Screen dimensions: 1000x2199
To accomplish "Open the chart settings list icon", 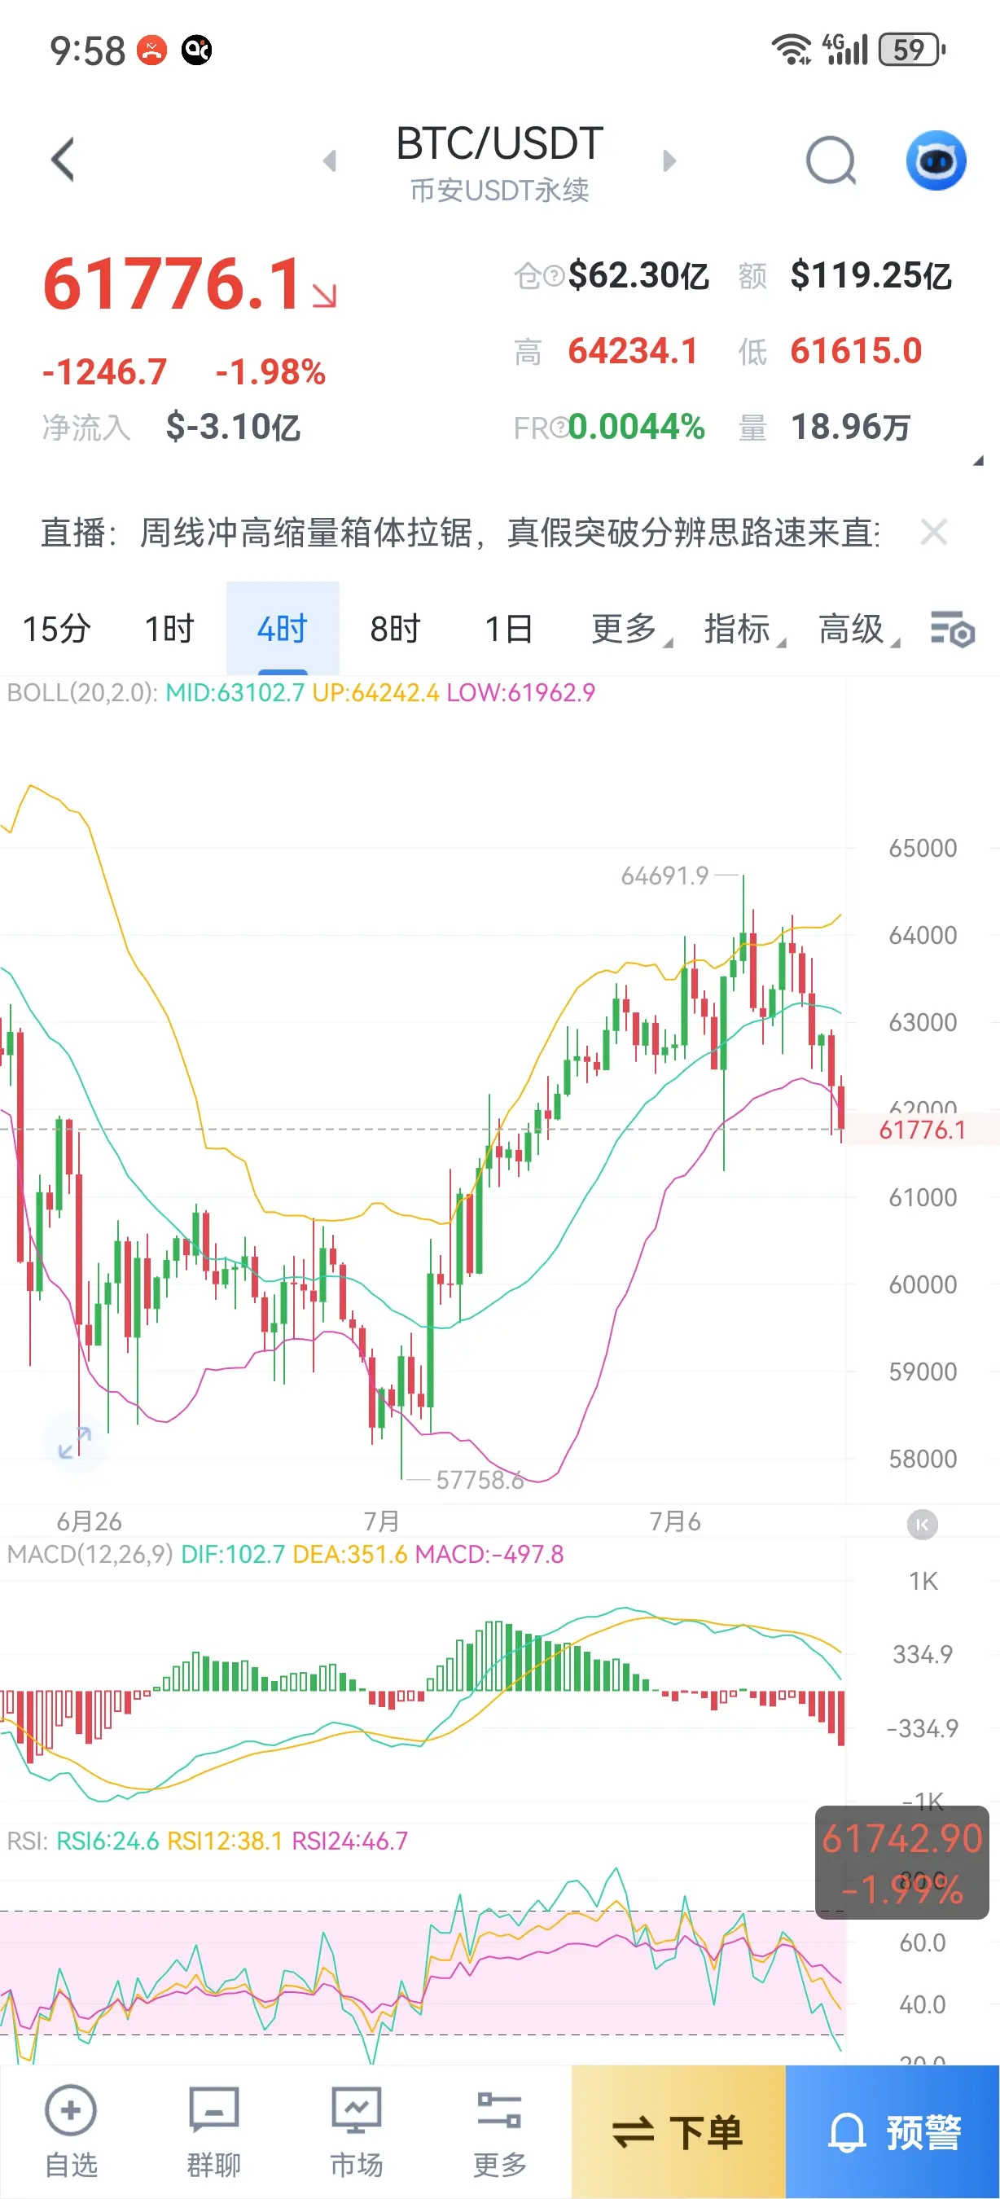I will point(953,630).
